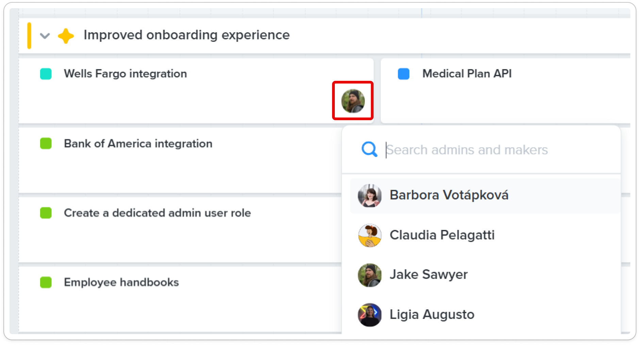The width and height of the screenshot is (640, 345).
Task: Open the Medical Plan API feature card
Action: point(467,74)
